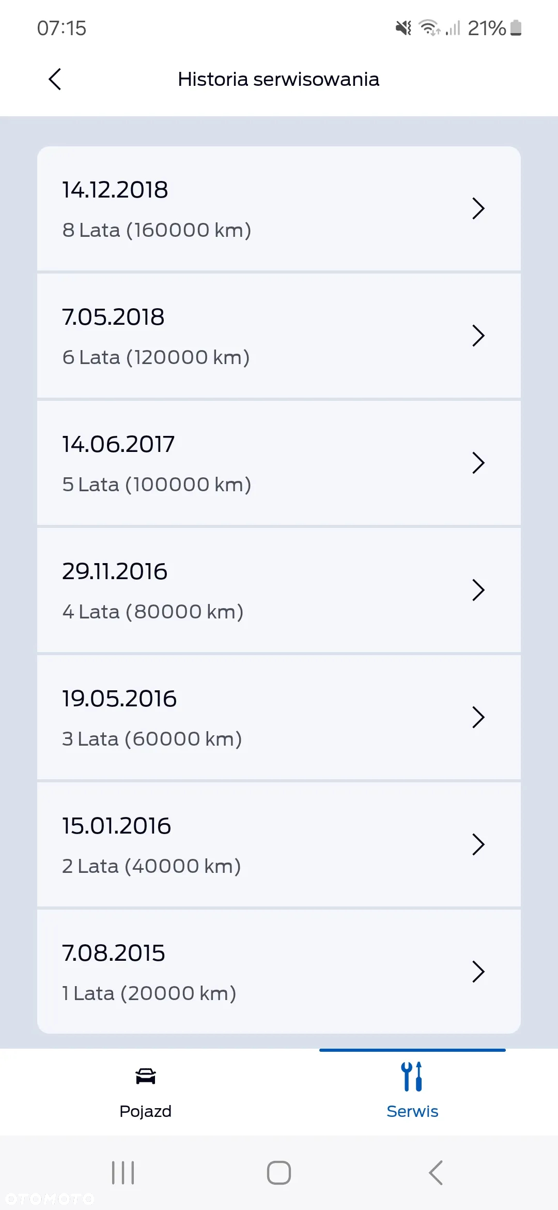Open the 8 Lata (160000 km) service record
This screenshot has width=558, height=1210.
coord(279,208)
